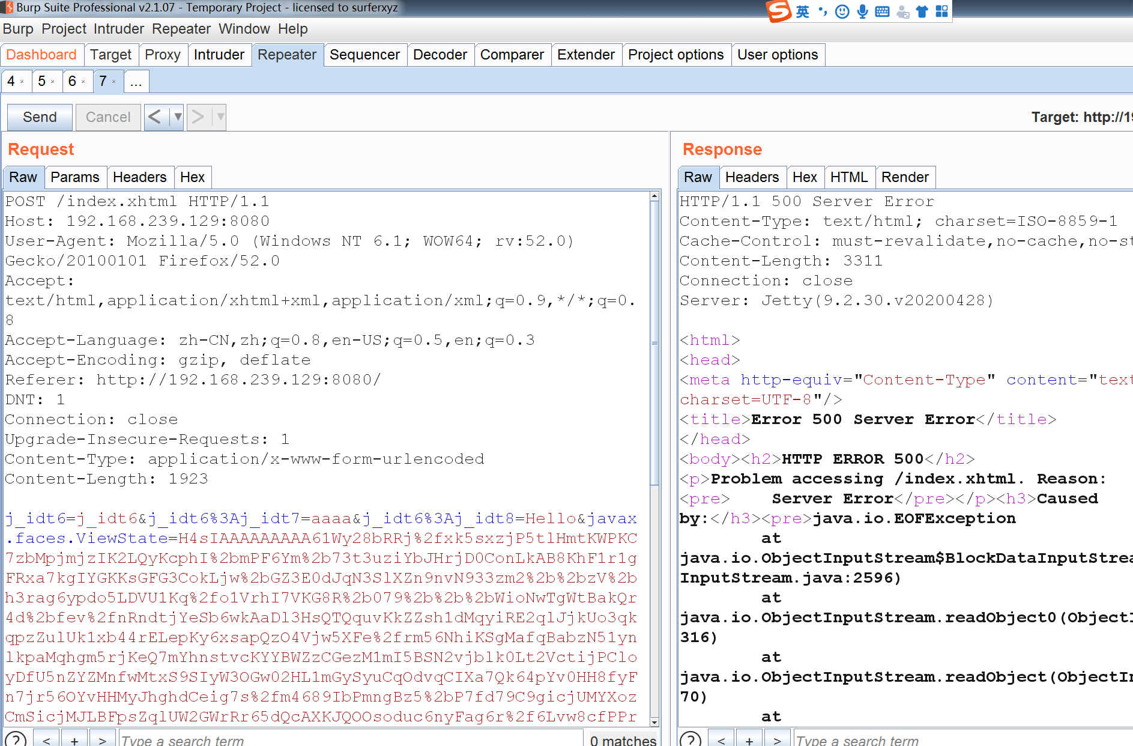Click the plus icon in the Response search bar
The width and height of the screenshot is (1133, 746).
click(749, 739)
